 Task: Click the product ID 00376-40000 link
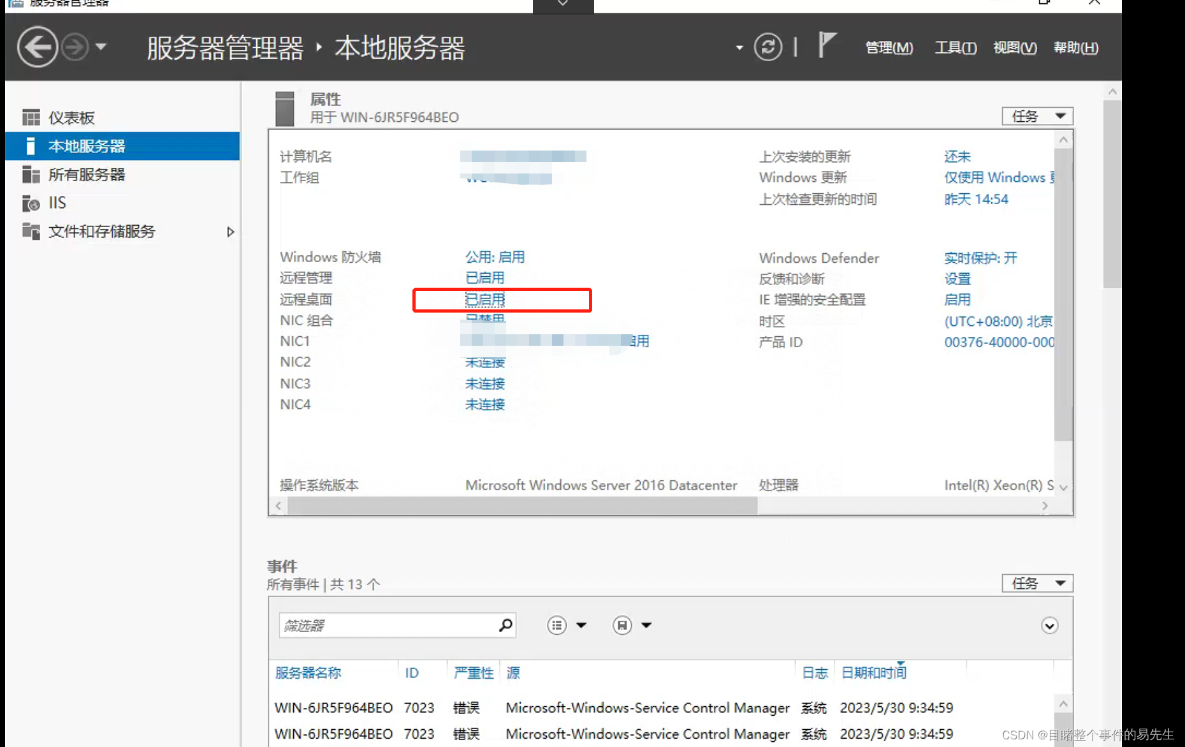(x=999, y=343)
